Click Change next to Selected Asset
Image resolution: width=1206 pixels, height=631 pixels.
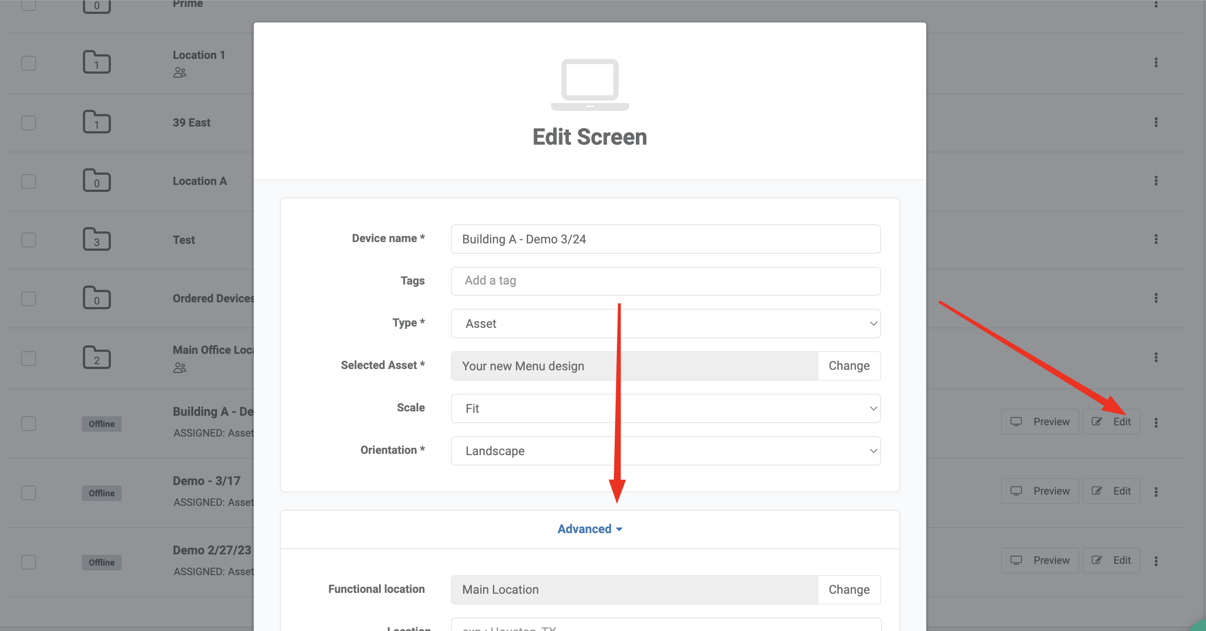pyautogui.click(x=848, y=366)
